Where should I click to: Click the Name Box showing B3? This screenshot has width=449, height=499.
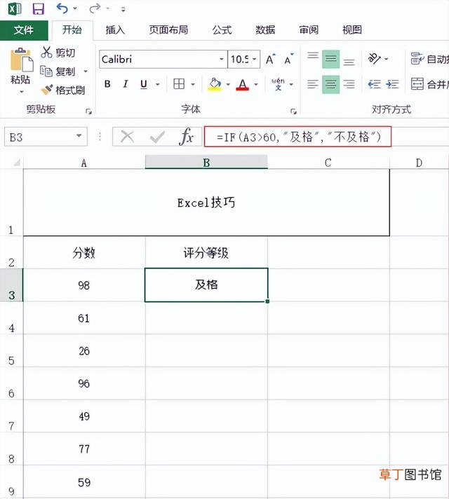tap(40, 137)
